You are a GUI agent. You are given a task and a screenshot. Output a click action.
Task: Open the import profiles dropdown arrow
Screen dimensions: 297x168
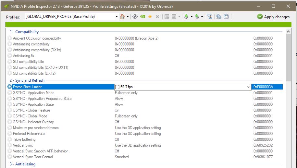pyautogui.click(x=202, y=17)
